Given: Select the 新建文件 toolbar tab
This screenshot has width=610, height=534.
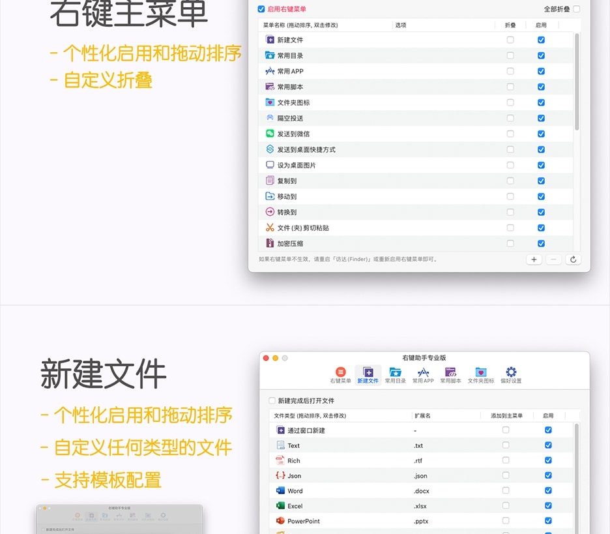Looking at the screenshot, I should click(368, 375).
